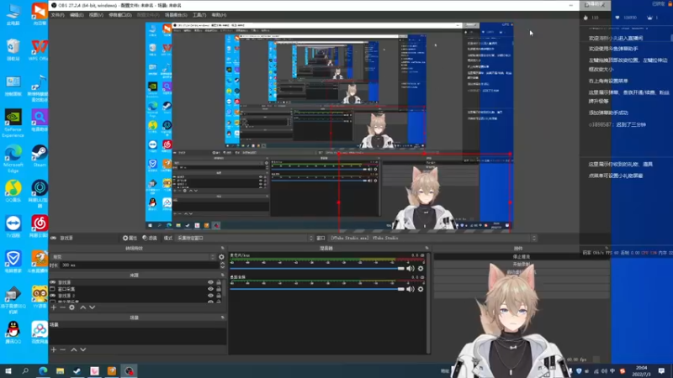
Task: Open the 场景集合(S) menu
Action: (176, 15)
